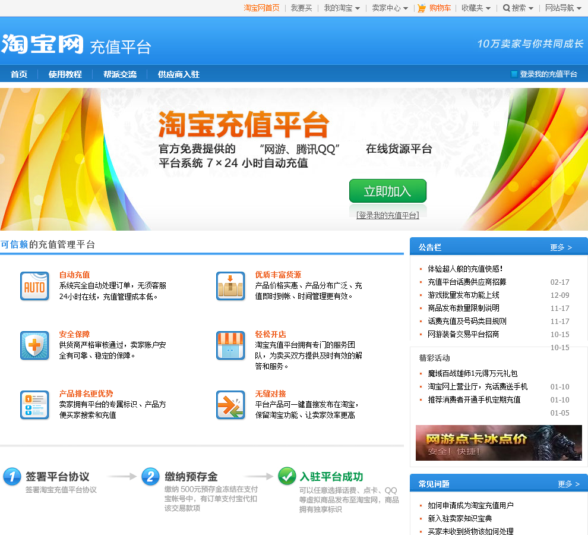
Task: Click the 无缝对接 arrows icon
Action: (x=230, y=405)
